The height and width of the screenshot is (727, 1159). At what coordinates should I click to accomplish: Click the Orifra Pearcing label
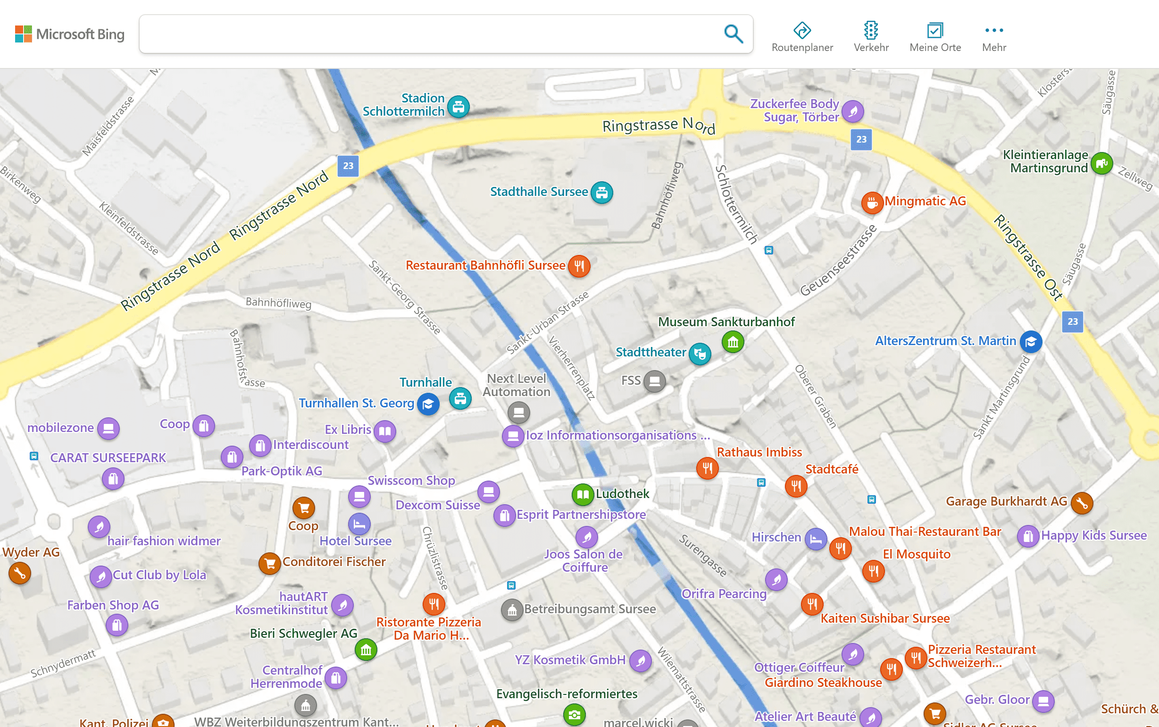pyautogui.click(x=724, y=594)
